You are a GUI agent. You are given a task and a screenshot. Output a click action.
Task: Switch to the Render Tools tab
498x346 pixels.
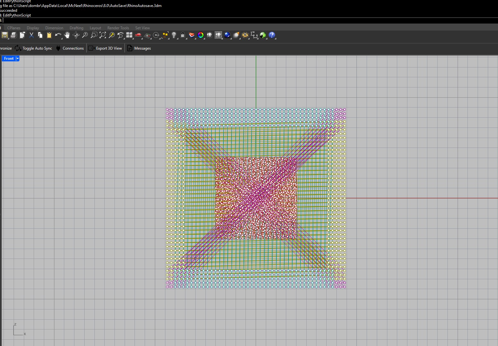point(118,28)
